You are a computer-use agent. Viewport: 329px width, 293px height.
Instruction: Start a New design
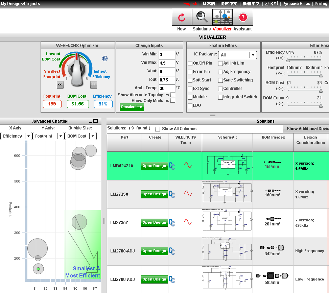182,17
